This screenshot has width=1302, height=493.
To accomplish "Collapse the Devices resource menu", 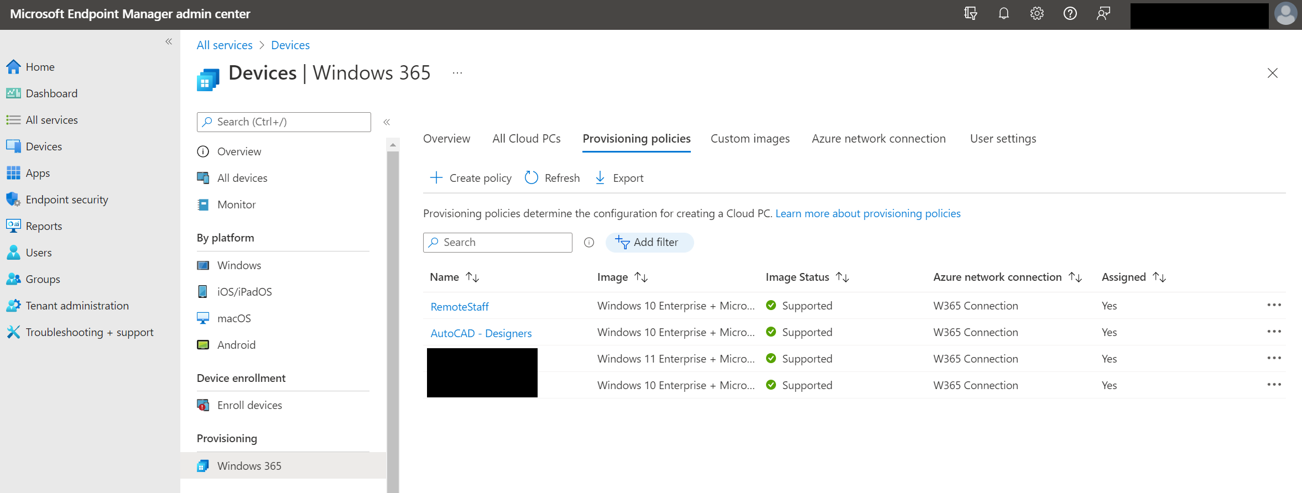I will pos(387,122).
